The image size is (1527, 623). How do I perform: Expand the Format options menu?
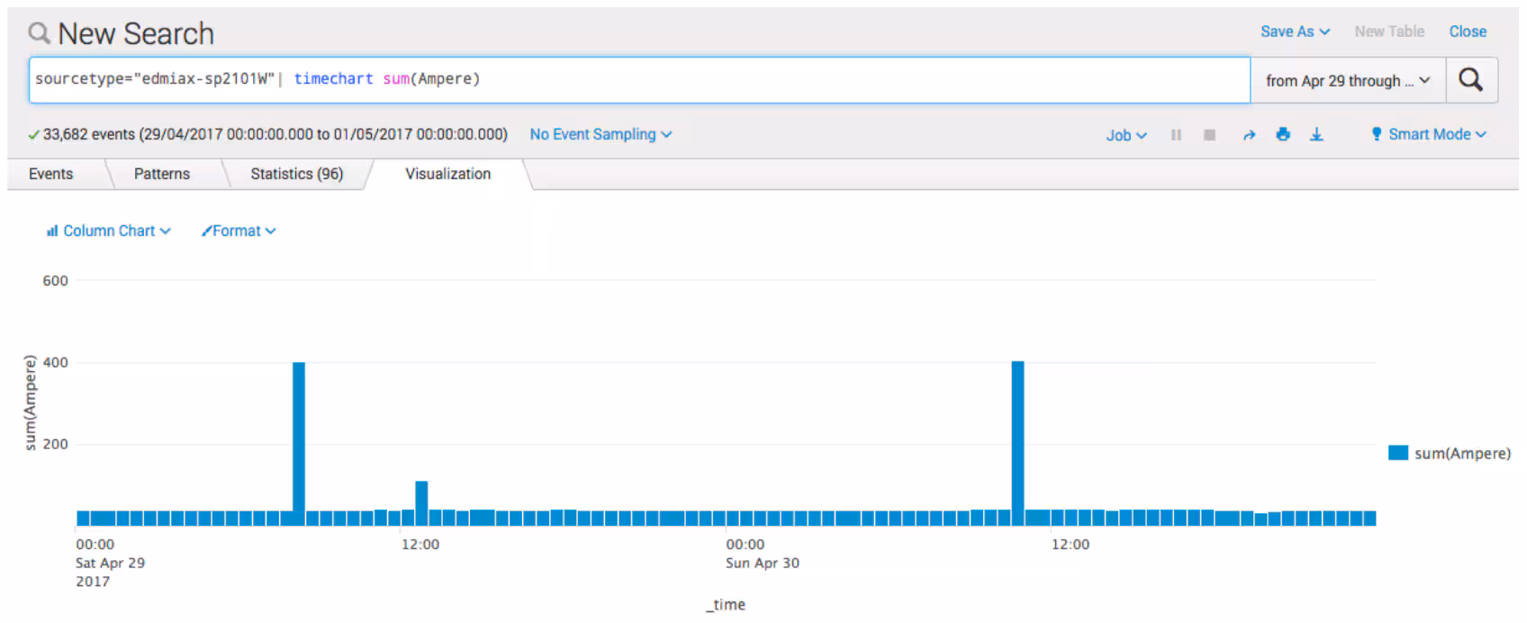tap(239, 231)
